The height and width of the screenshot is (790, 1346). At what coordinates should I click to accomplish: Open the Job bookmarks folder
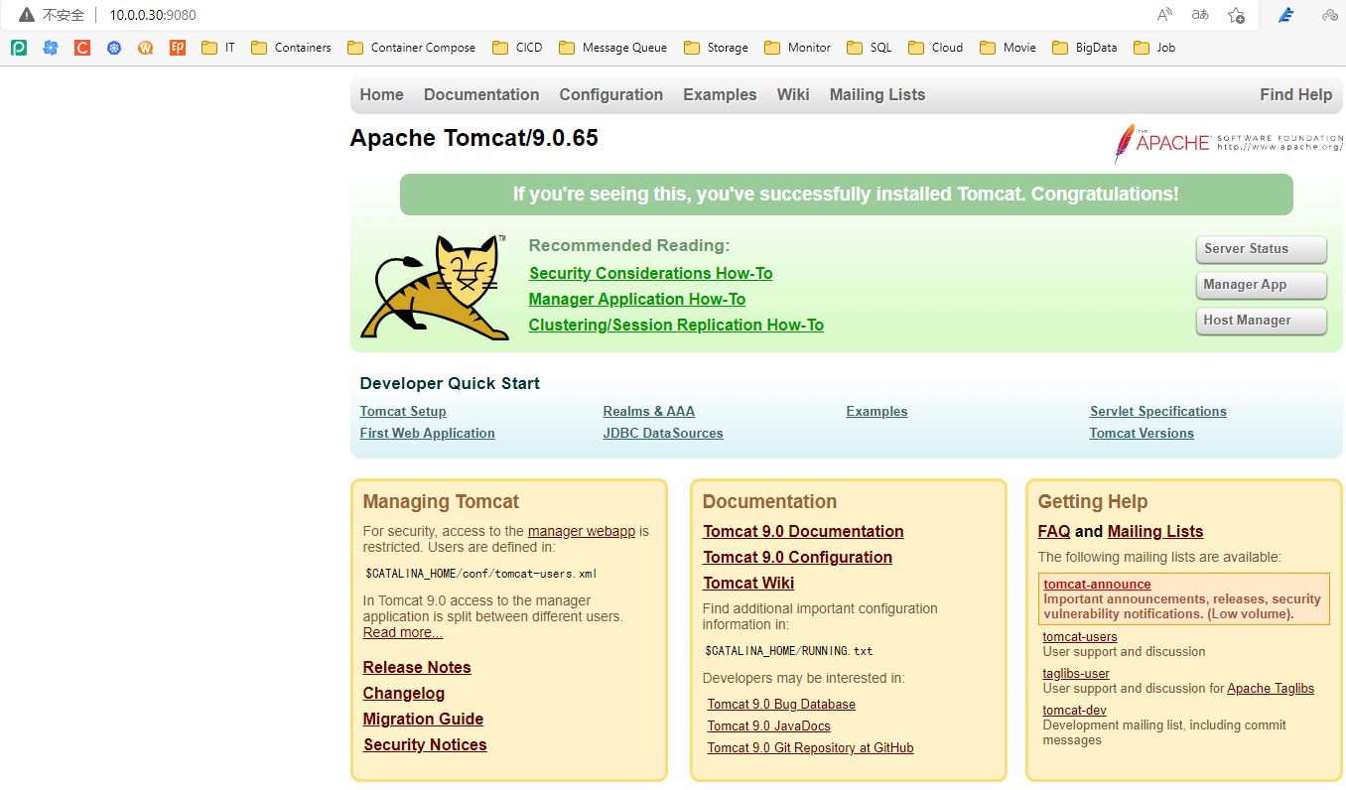point(1154,47)
